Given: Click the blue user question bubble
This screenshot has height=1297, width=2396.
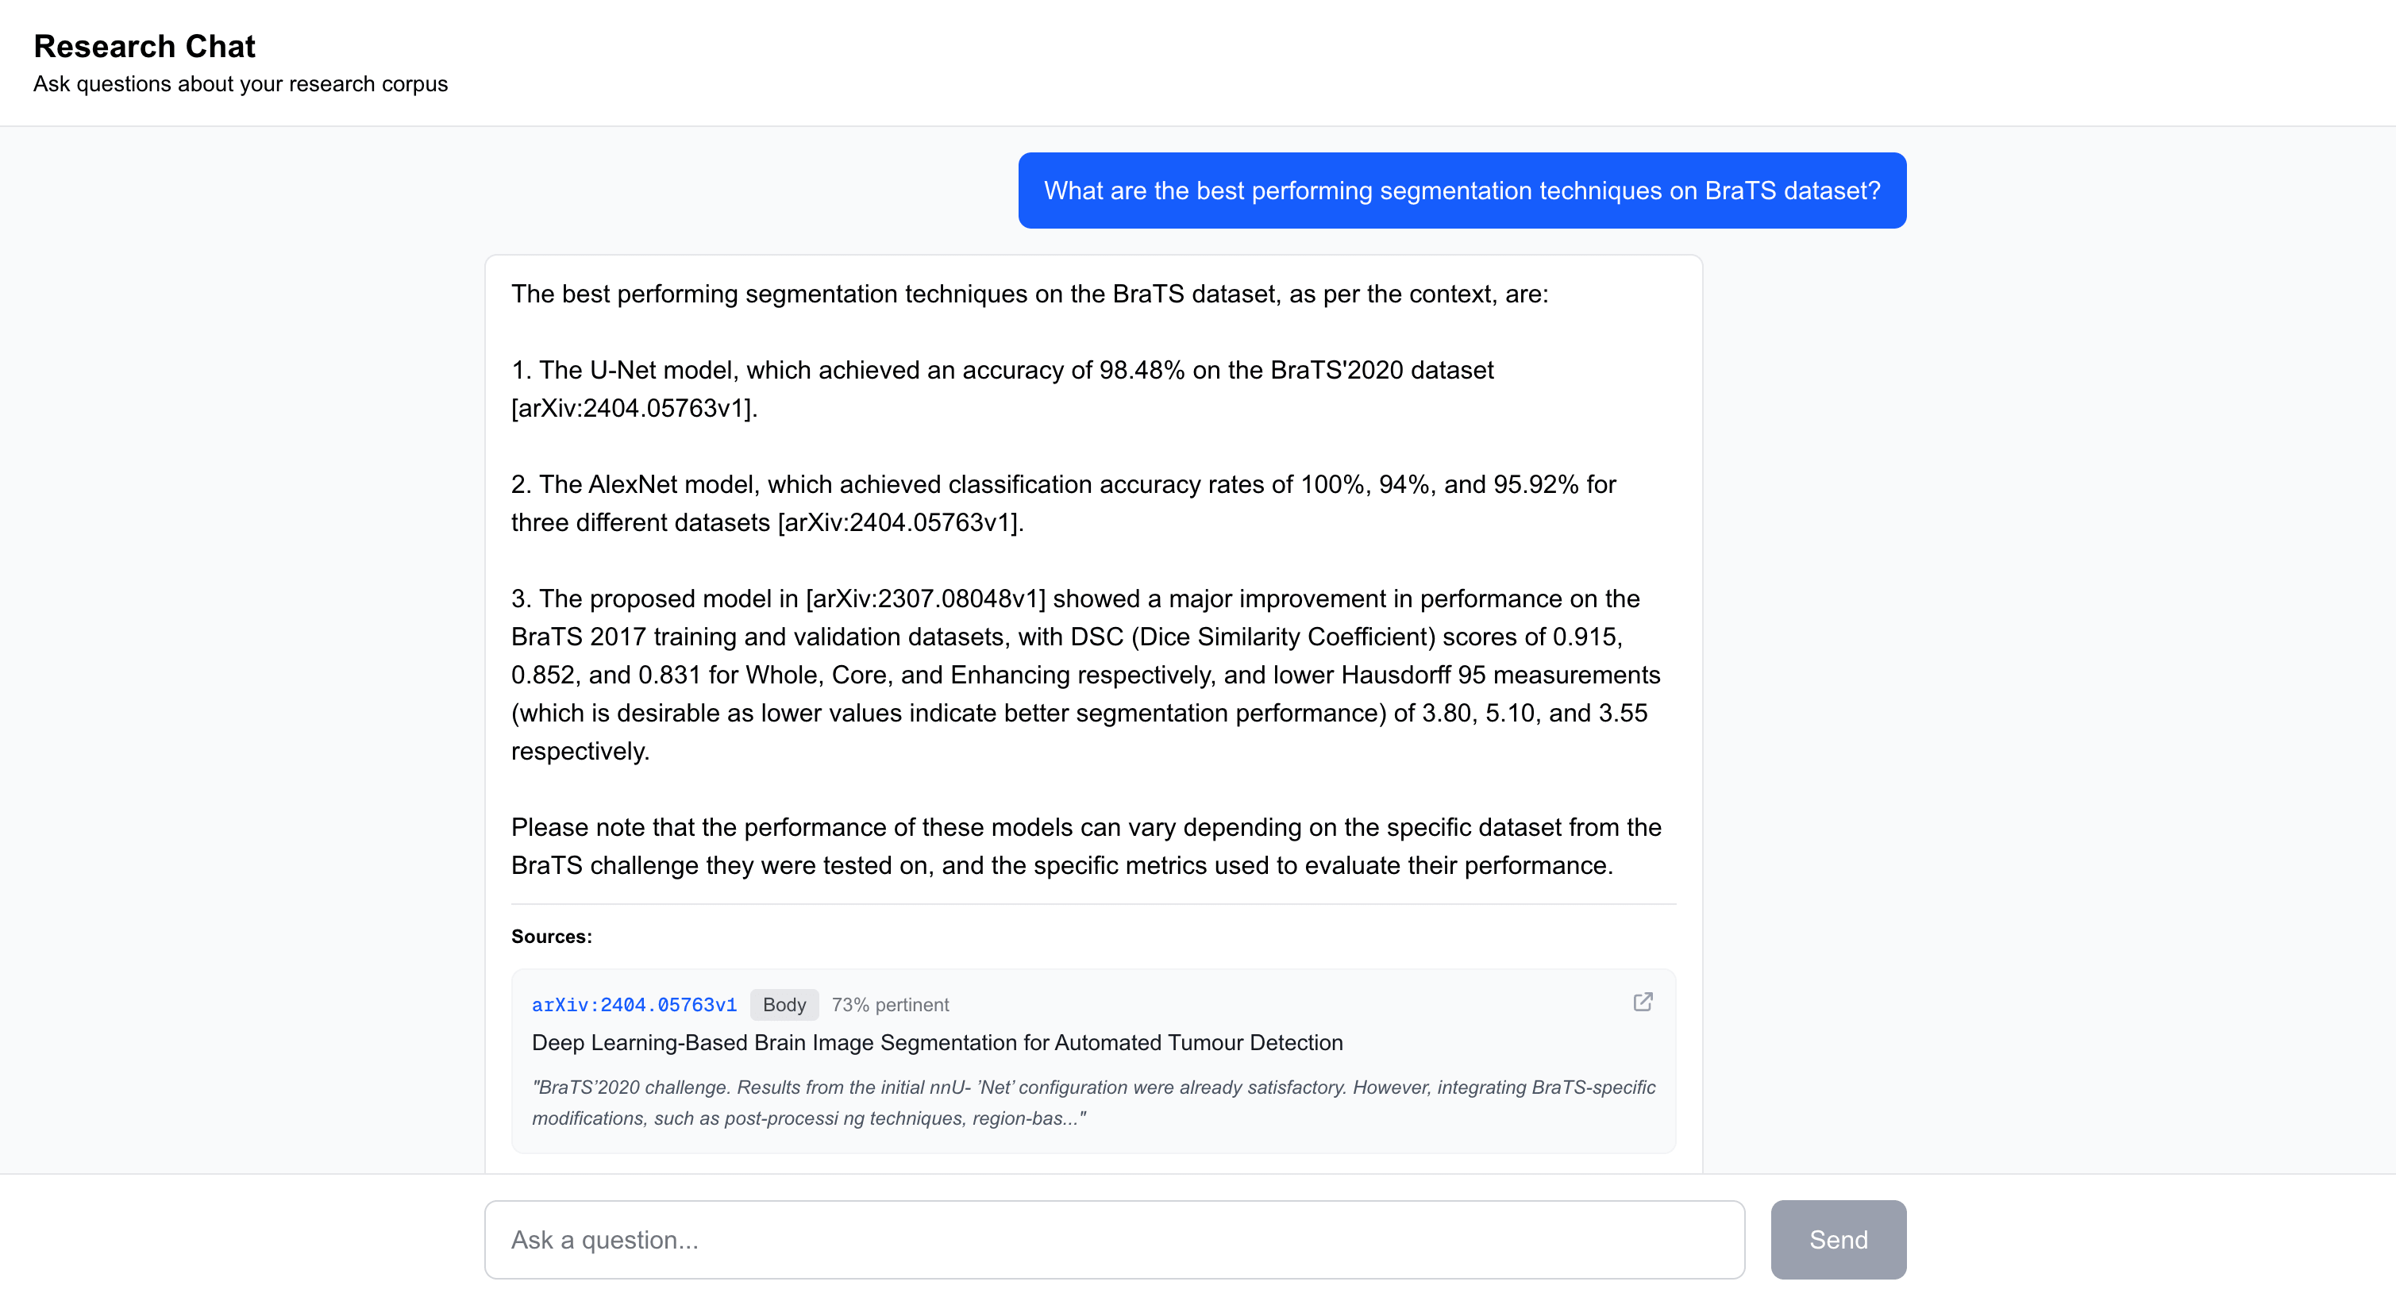Looking at the screenshot, I should 1462,191.
